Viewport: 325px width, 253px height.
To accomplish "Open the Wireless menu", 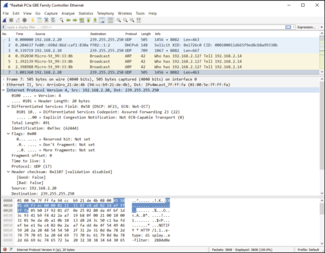I will coord(125,14).
